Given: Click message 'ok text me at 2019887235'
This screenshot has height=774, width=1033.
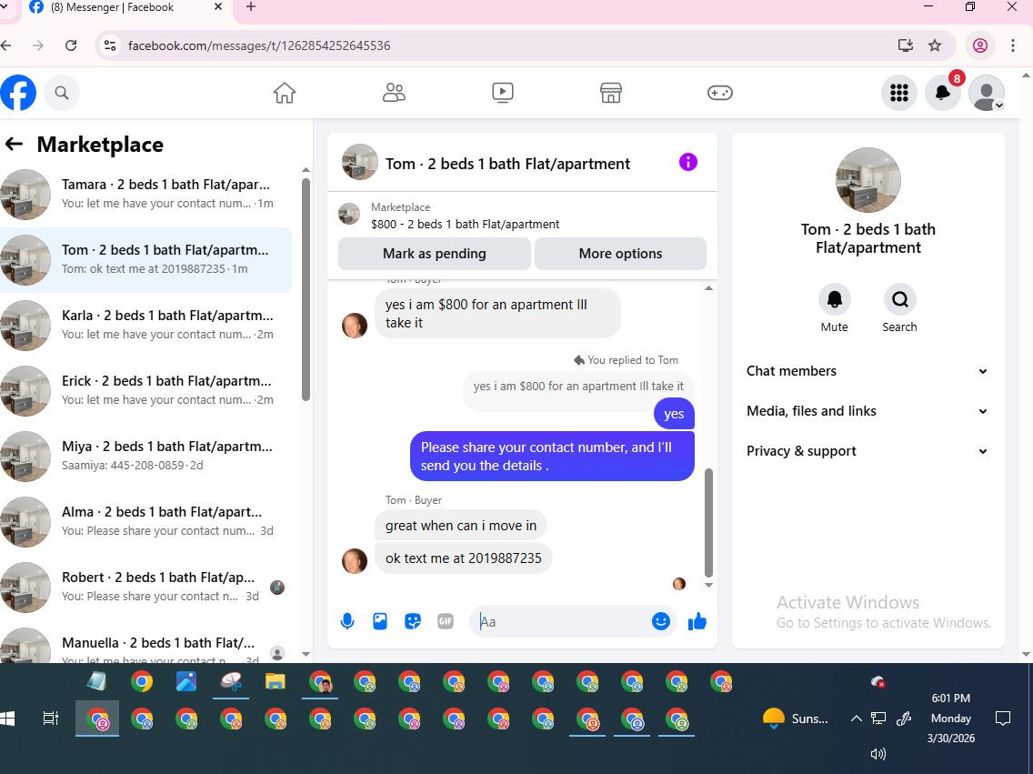Looking at the screenshot, I should click(x=463, y=558).
